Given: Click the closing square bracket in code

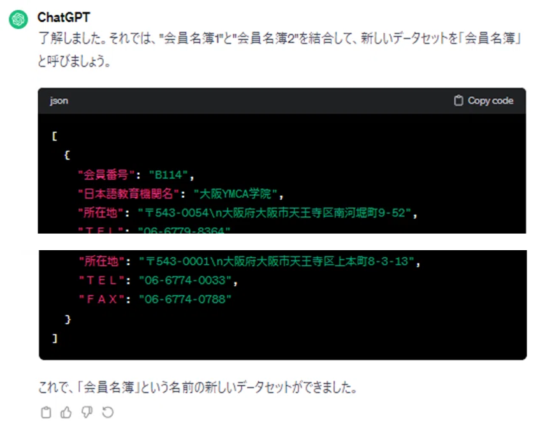Looking at the screenshot, I should pos(54,338).
